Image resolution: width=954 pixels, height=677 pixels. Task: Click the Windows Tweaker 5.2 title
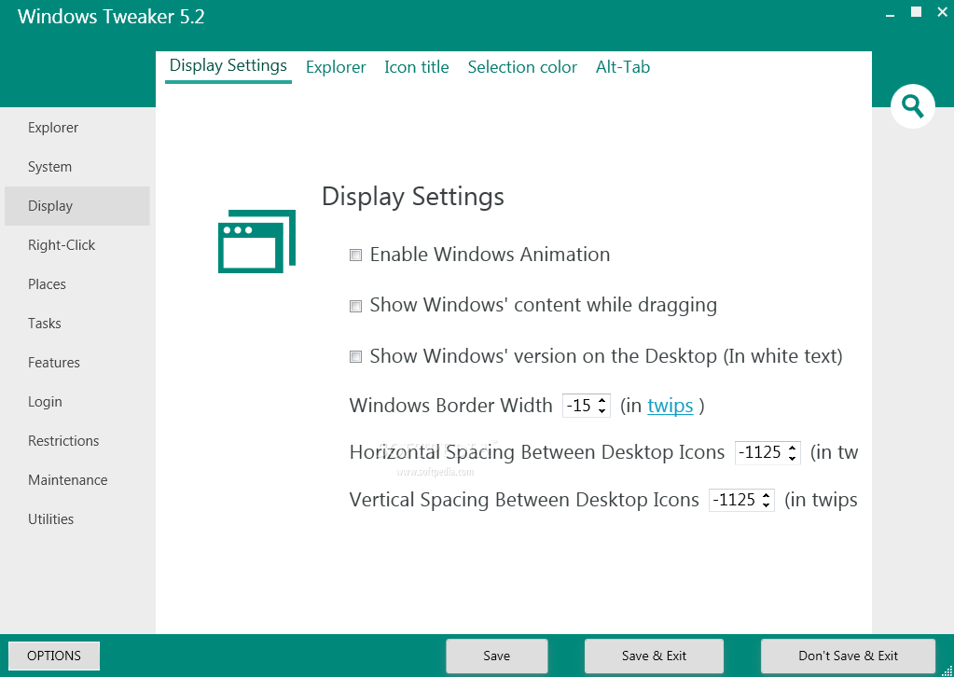point(111,17)
